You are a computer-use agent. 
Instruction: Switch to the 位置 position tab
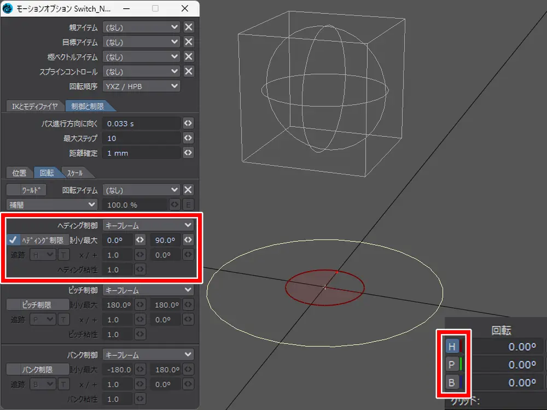[19, 173]
